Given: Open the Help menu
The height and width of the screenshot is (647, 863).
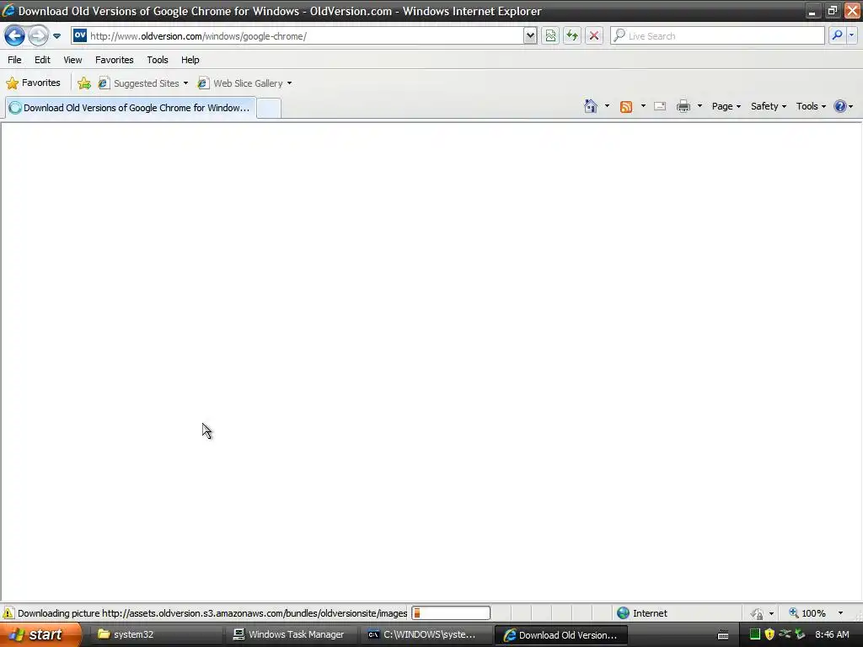Looking at the screenshot, I should pyautogui.click(x=190, y=60).
